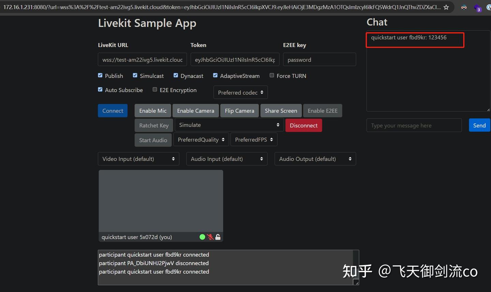Click the E2EE key password field

[x=319, y=59]
